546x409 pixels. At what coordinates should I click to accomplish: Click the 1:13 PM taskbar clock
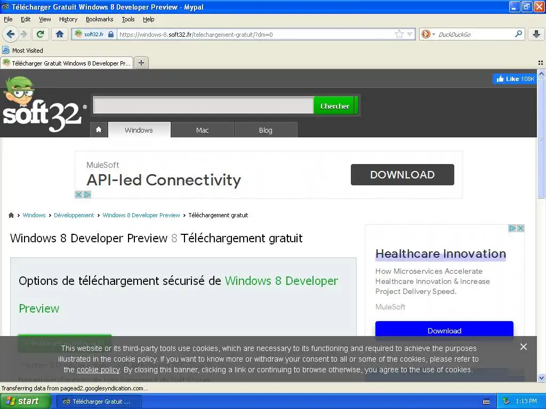click(526, 402)
